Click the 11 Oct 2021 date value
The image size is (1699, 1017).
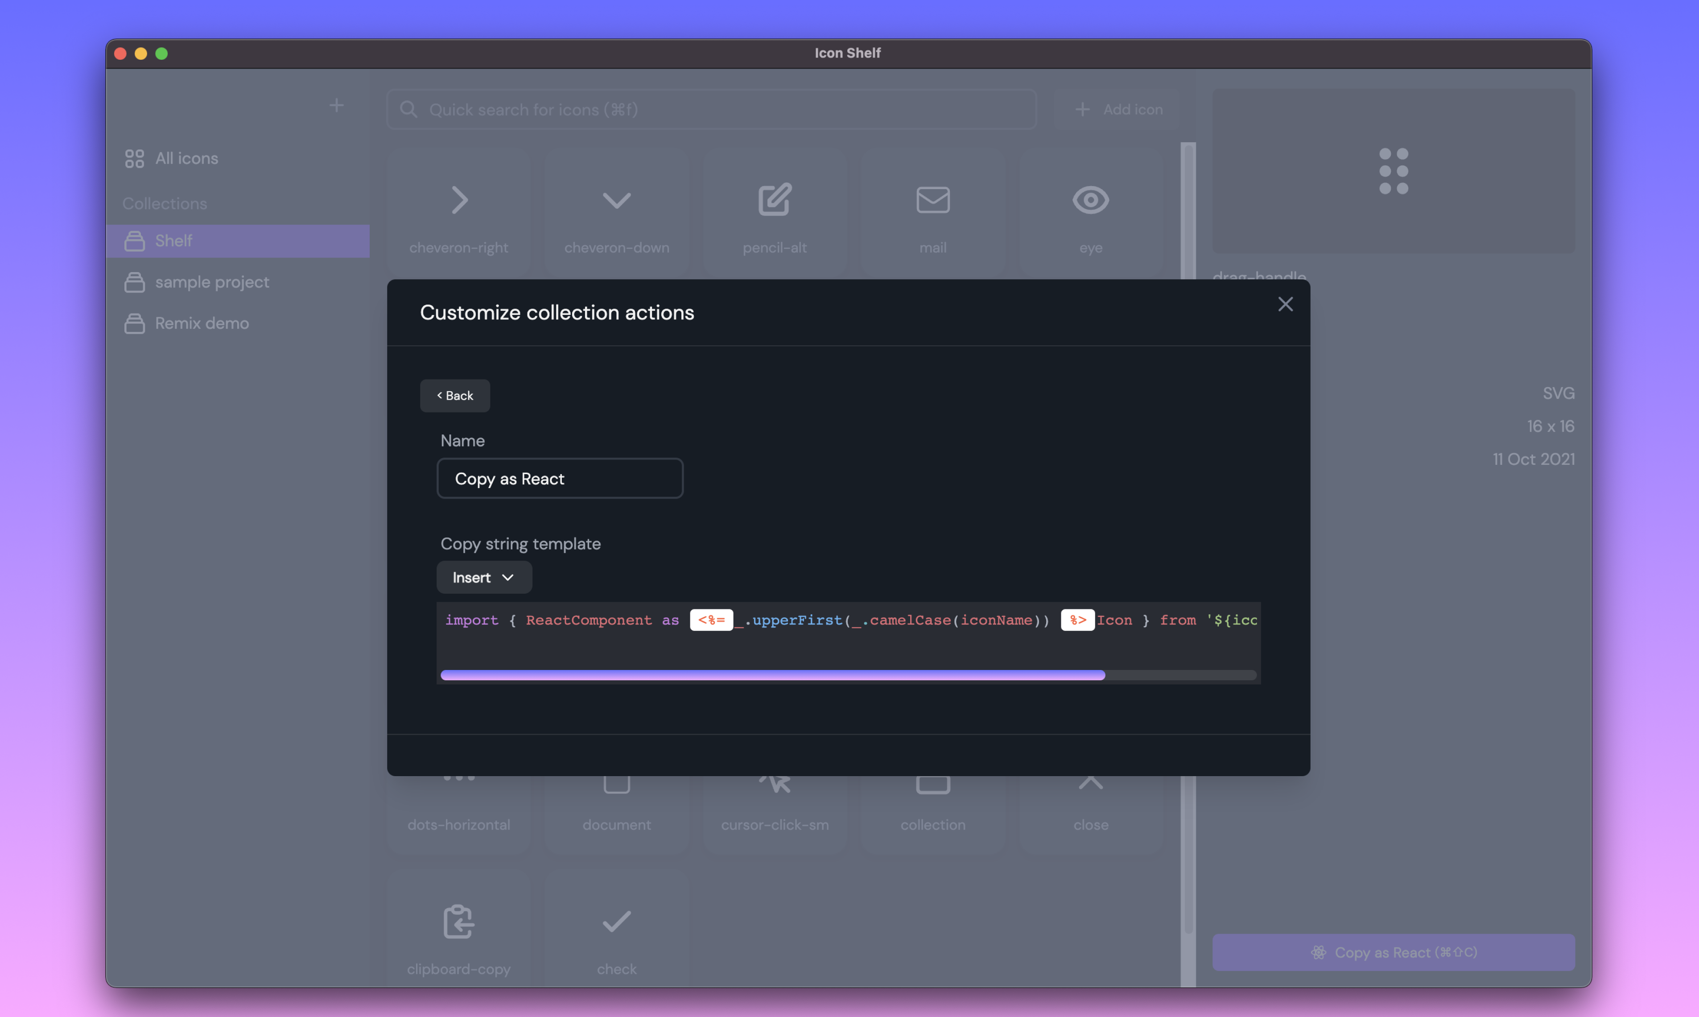coord(1534,459)
